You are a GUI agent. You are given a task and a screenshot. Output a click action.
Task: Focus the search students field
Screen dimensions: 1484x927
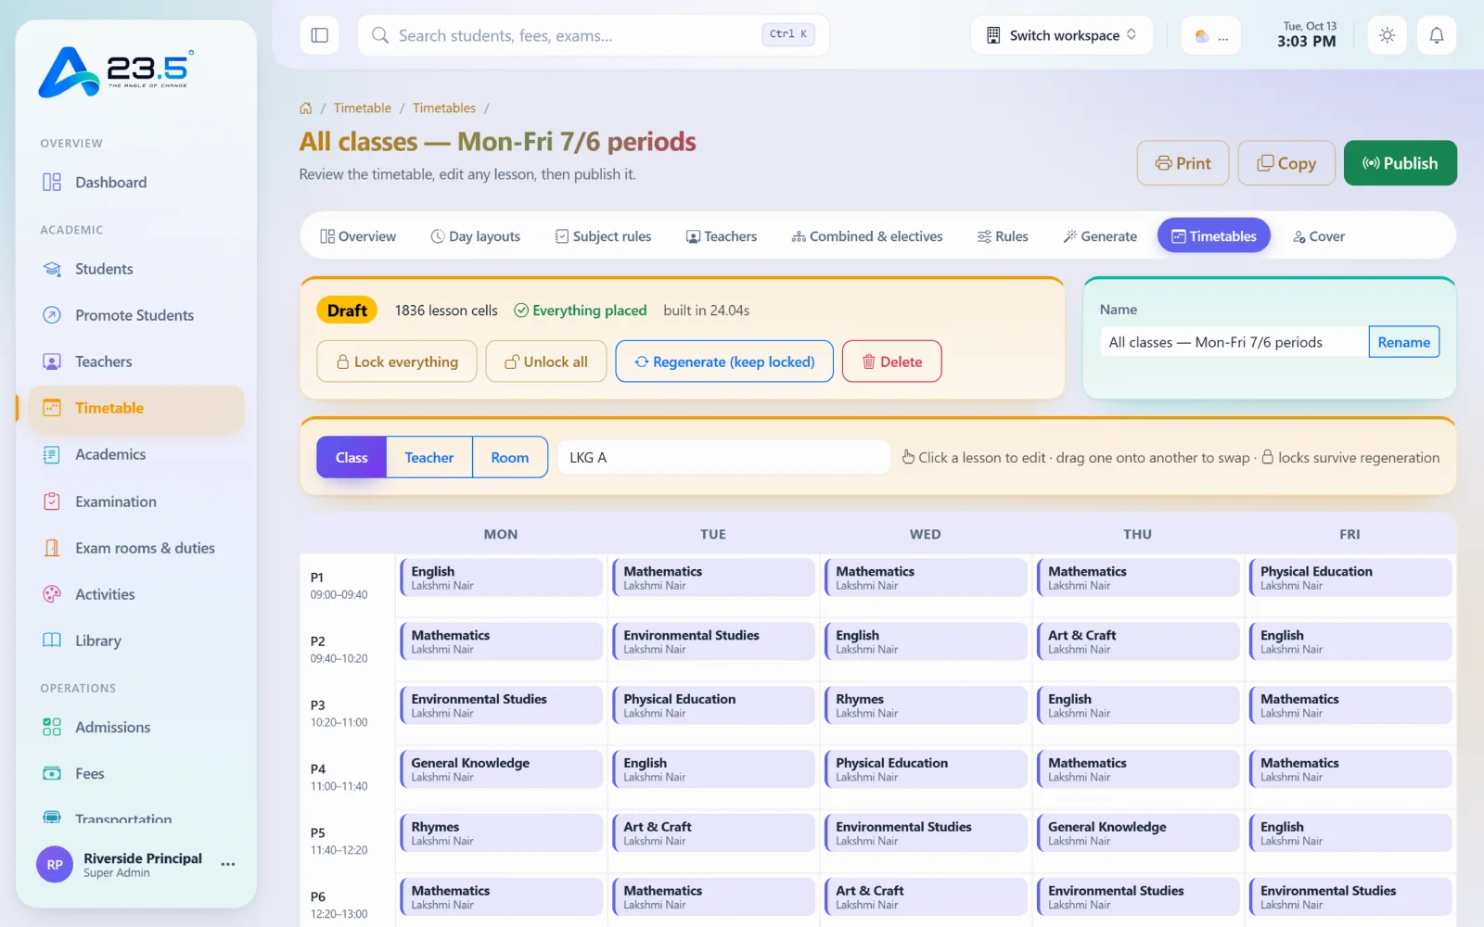pyautogui.click(x=594, y=35)
